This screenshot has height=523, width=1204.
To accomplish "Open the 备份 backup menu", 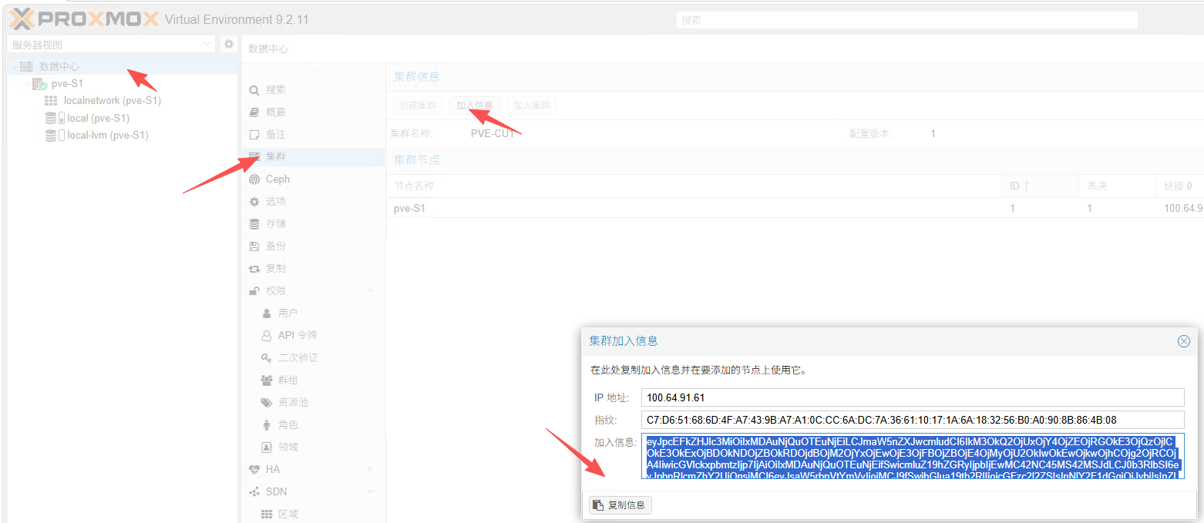I will point(275,246).
